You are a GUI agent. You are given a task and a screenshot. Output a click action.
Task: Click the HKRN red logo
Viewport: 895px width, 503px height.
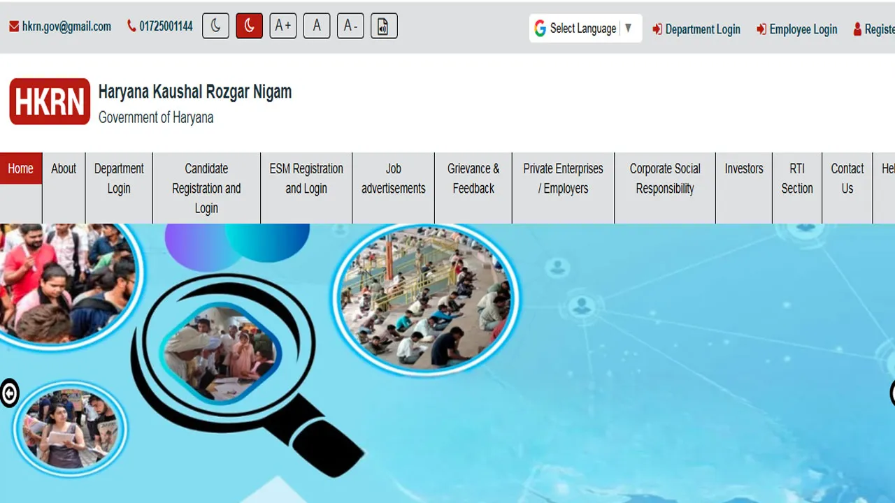[50, 101]
